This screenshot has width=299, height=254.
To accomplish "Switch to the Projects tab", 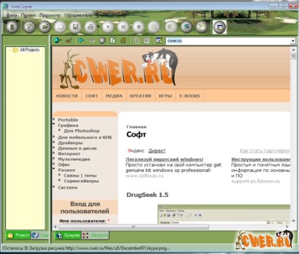I will 18,235.
